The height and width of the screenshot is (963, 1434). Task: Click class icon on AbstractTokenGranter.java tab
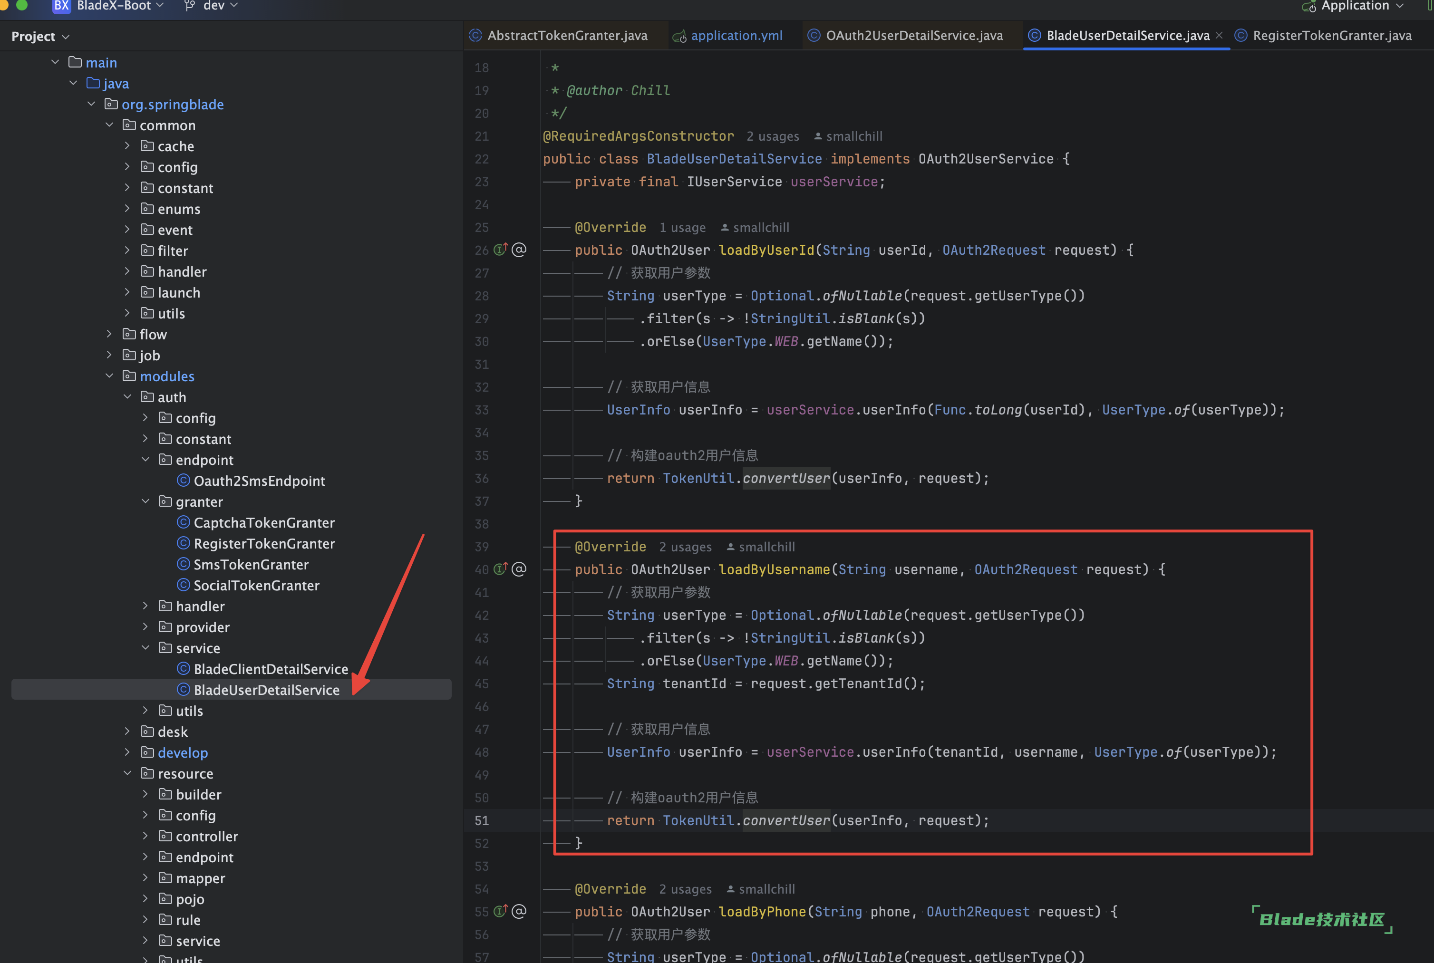click(x=475, y=36)
